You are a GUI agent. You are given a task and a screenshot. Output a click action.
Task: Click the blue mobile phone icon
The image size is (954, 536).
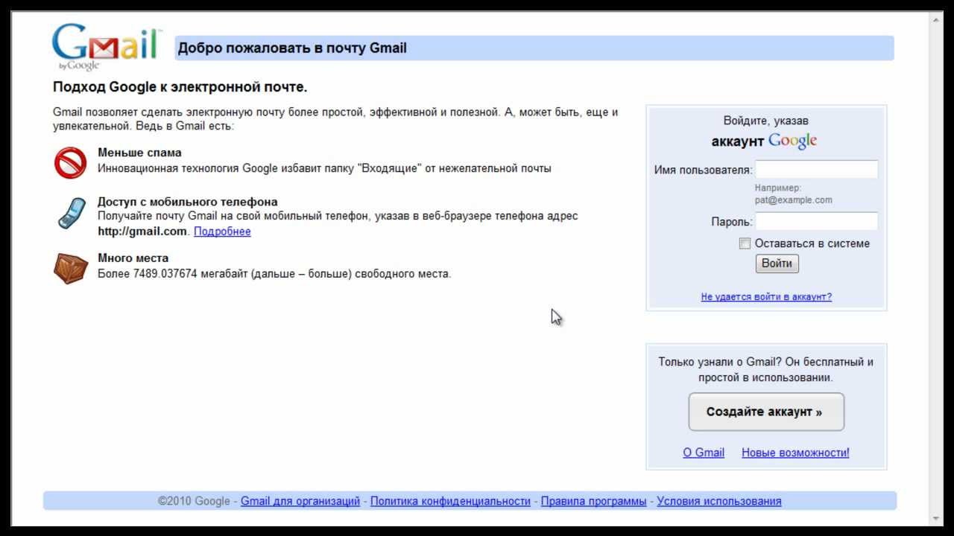72,214
